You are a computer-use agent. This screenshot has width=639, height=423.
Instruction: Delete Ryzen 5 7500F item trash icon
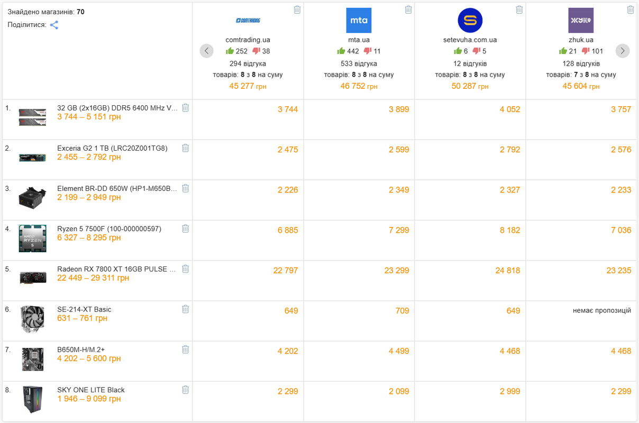(185, 228)
